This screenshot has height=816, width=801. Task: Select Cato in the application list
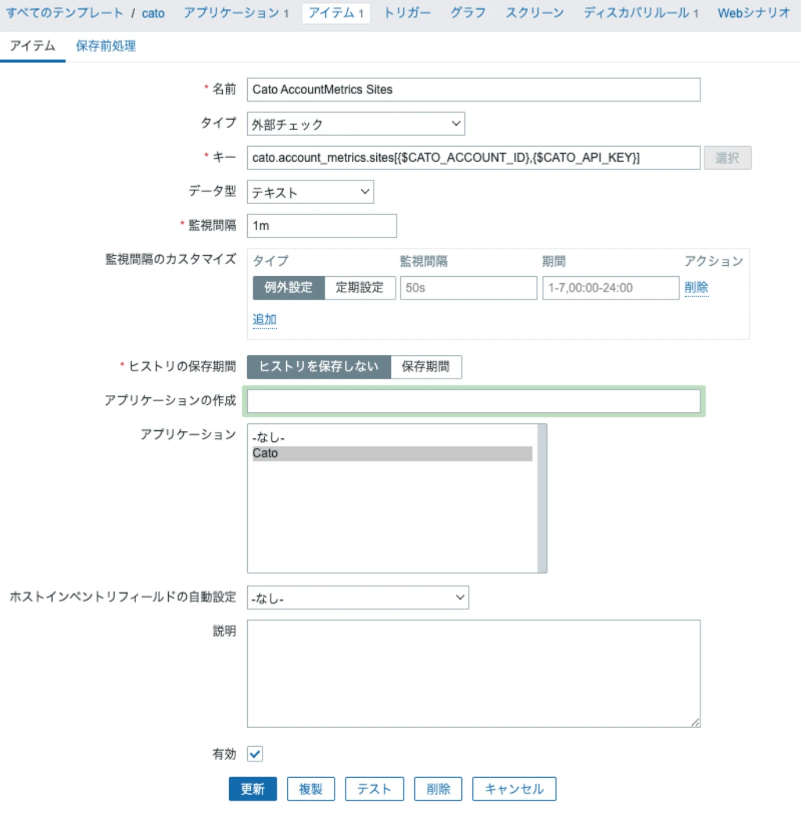point(392,453)
